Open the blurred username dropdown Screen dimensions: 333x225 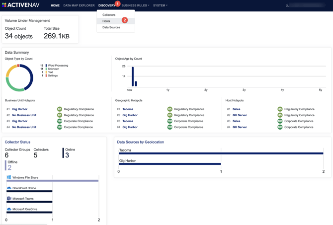point(307,5)
